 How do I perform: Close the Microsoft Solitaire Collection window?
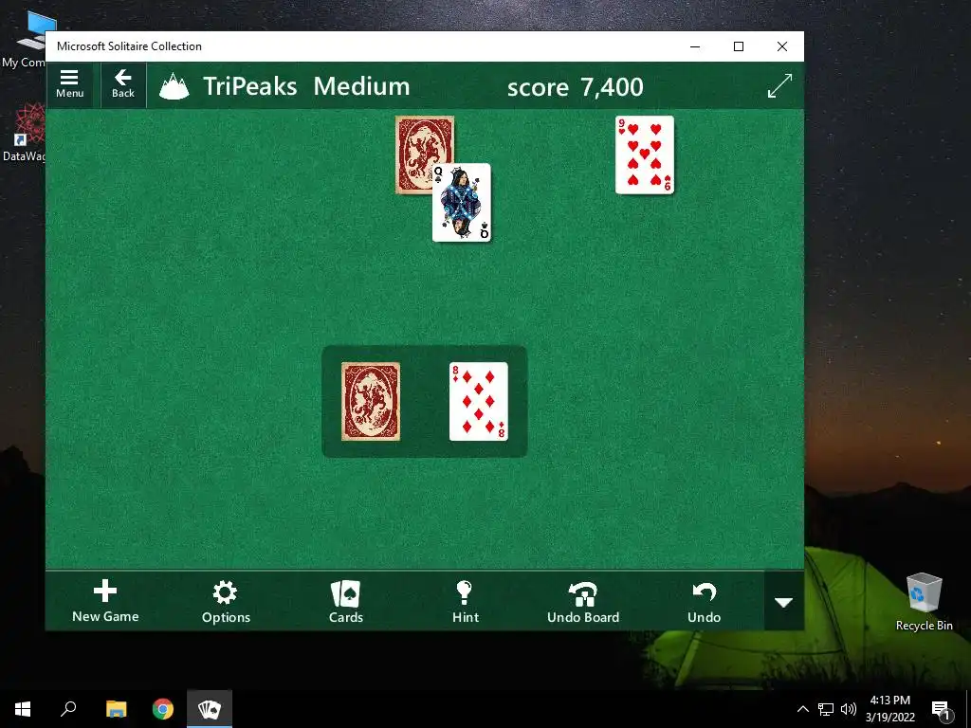tap(782, 46)
